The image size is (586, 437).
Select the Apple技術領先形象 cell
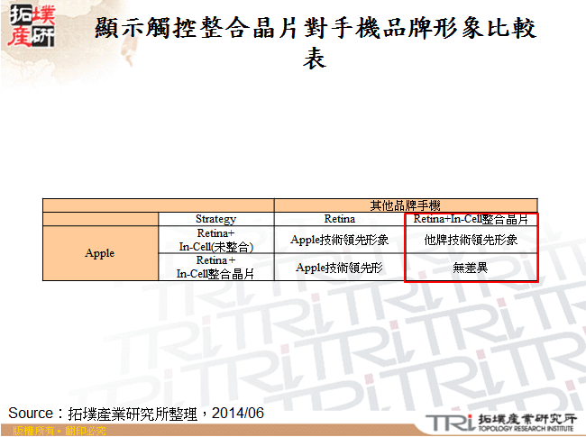[x=339, y=240]
